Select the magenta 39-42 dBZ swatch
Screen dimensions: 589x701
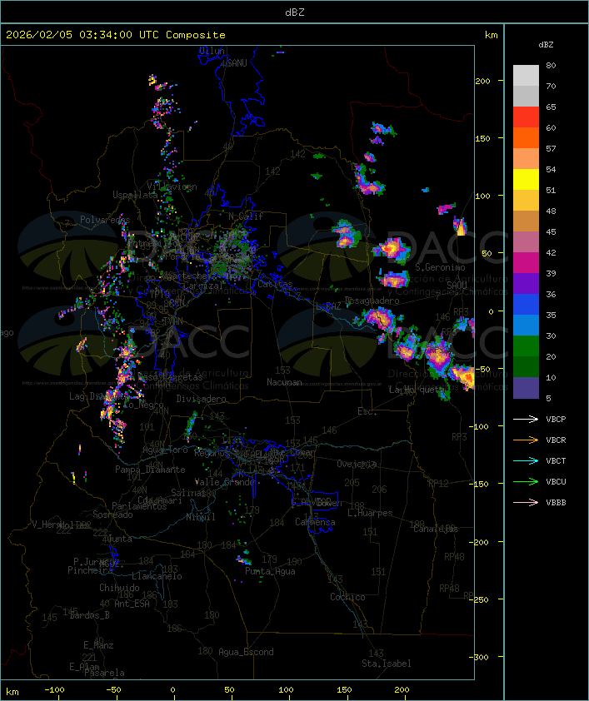coord(526,262)
